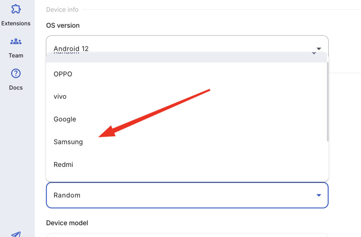Viewport: 361px width, 237px height.
Task: Select vivo in the dropdown list
Action: (60, 97)
